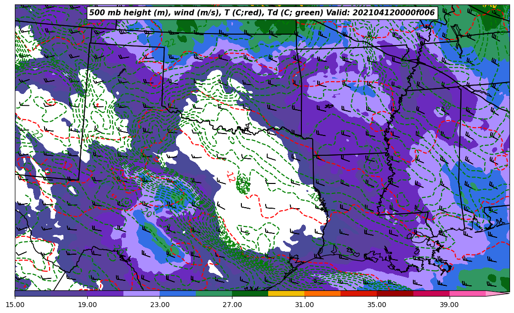The image size is (514, 313).
Task: Click the small closed green contour cluster in central Texas
Action: [x=243, y=185]
